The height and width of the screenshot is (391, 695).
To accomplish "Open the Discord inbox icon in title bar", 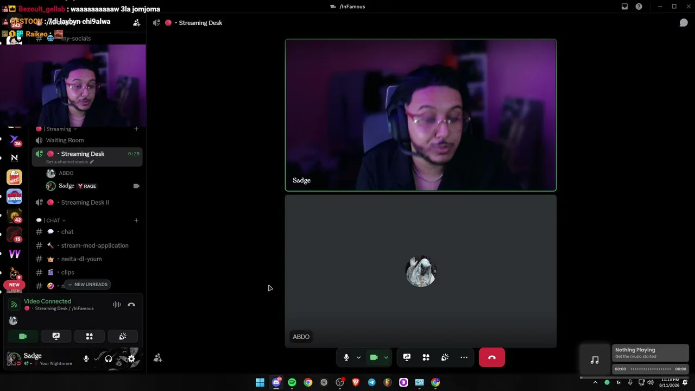I will [625, 7].
